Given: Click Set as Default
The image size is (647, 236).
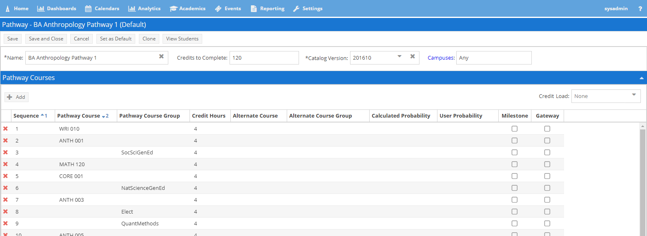Looking at the screenshot, I should coord(116,39).
